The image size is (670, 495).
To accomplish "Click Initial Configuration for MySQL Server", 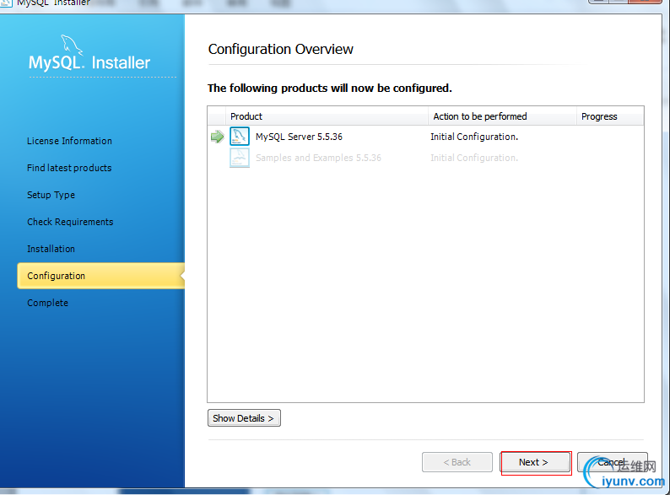I will (x=474, y=137).
